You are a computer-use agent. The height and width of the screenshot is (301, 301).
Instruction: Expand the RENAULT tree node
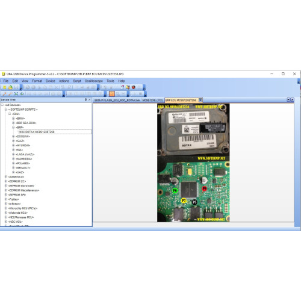(13, 168)
